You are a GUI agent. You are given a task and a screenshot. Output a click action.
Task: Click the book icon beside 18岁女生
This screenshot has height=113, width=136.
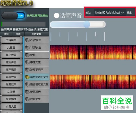point(27,48)
